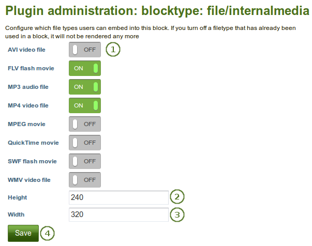Screen dimensions: 312x246
Task: Enable the SWF flash movie toggle
Action: click(85, 161)
